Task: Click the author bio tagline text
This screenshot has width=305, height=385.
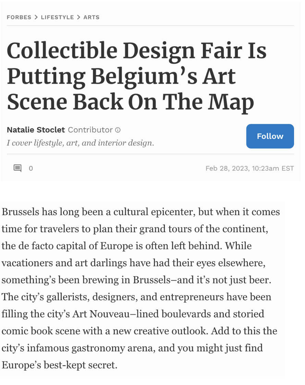Action: [80, 143]
